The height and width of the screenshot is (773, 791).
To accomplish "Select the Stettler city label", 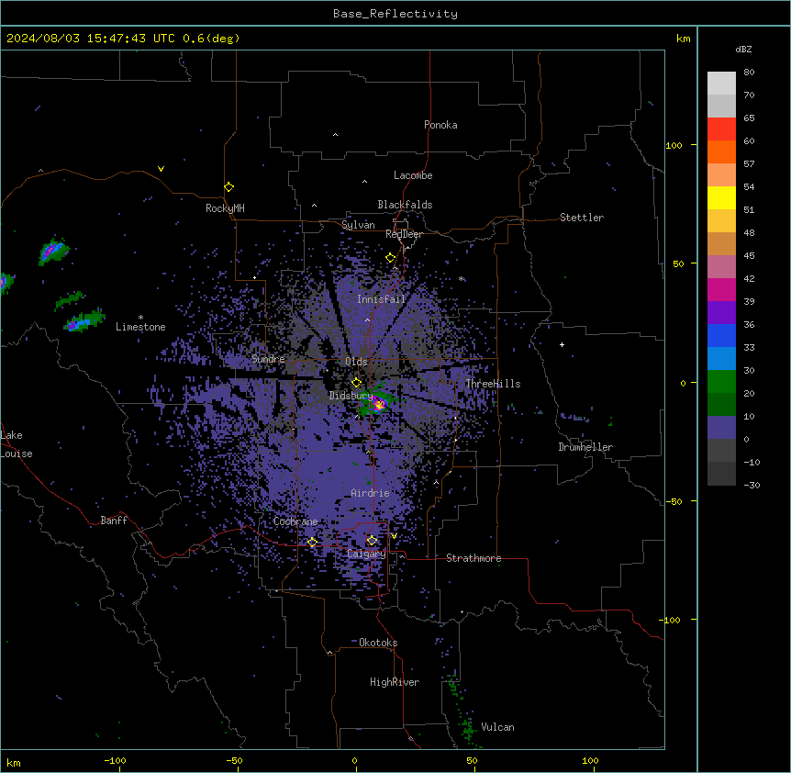I will [x=581, y=218].
